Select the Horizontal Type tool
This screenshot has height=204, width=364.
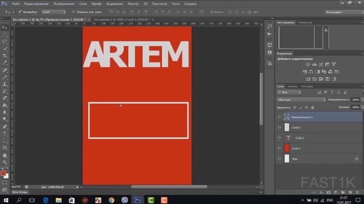click(x=5, y=134)
